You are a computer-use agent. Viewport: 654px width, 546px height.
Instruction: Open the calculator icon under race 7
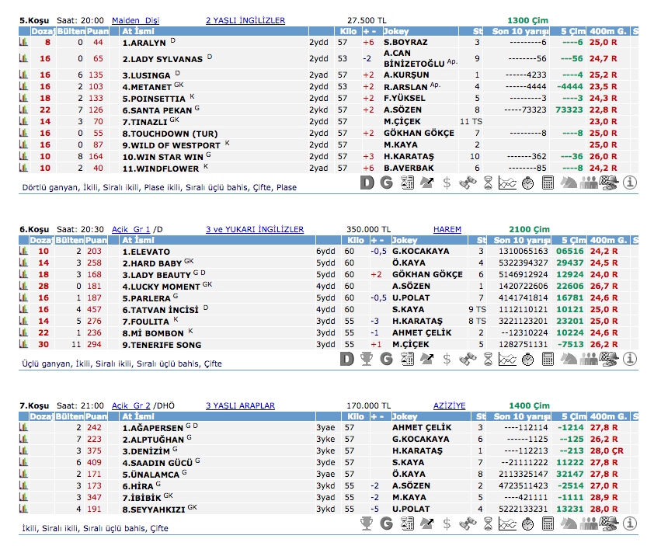(x=548, y=523)
